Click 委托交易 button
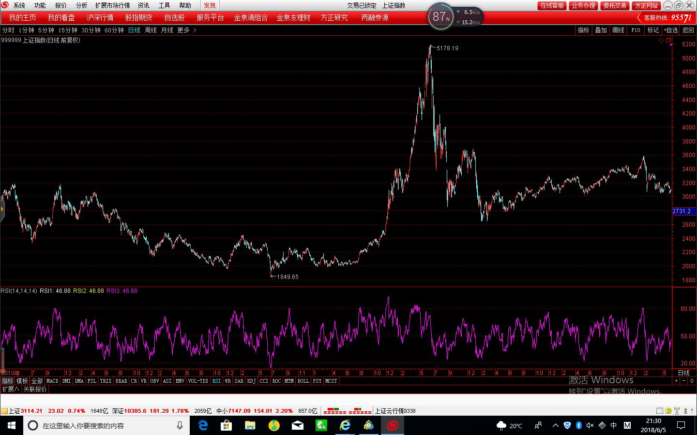This screenshot has height=435, width=697. [x=615, y=5]
